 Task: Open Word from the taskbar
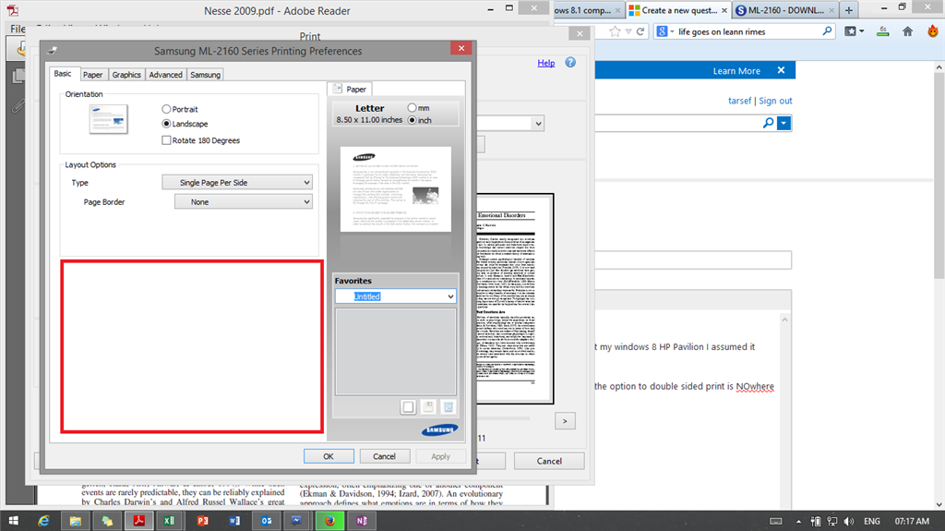point(234,521)
